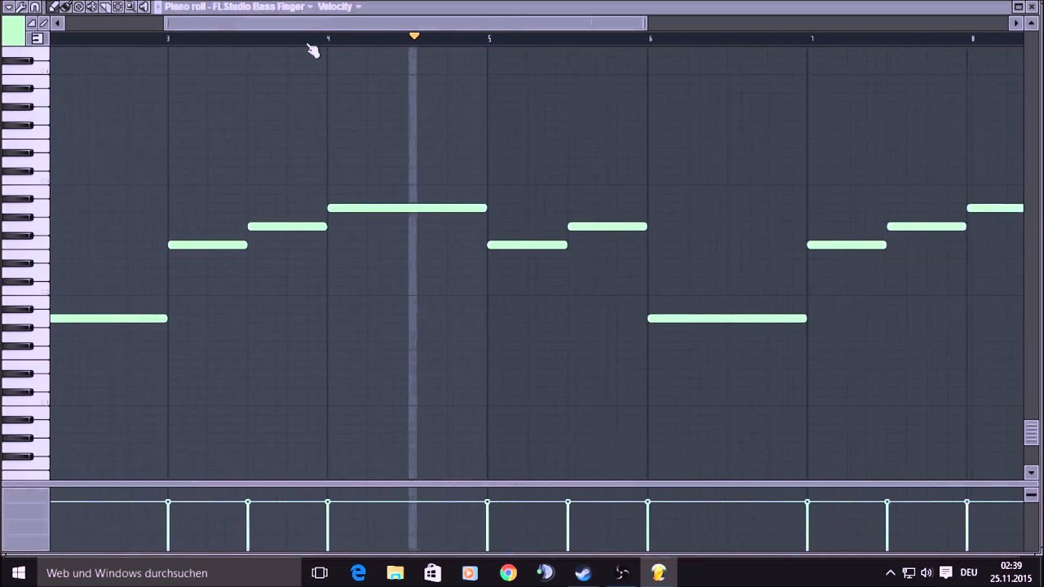Screen dimensions: 1044x587
Task: Click the small arrow before Piano roll title
Action: [x=158, y=7]
